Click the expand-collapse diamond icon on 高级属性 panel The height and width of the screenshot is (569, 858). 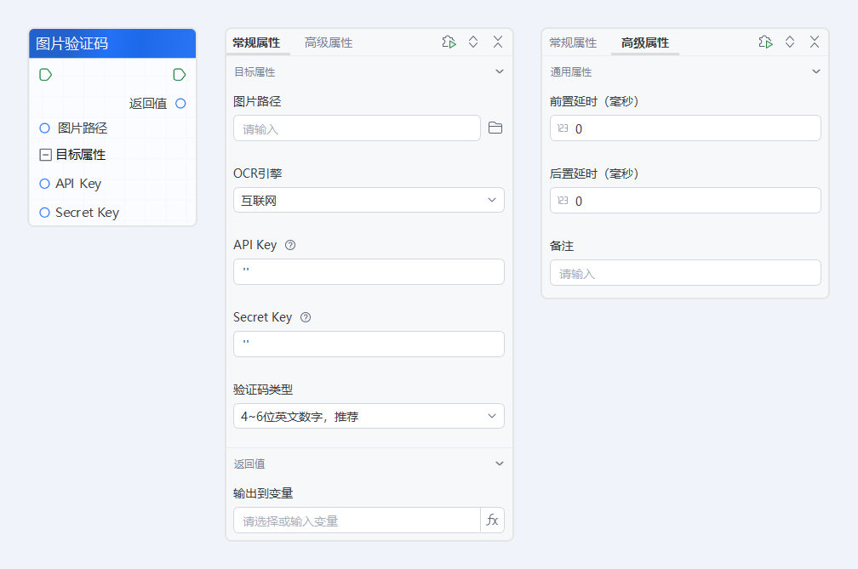click(789, 41)
